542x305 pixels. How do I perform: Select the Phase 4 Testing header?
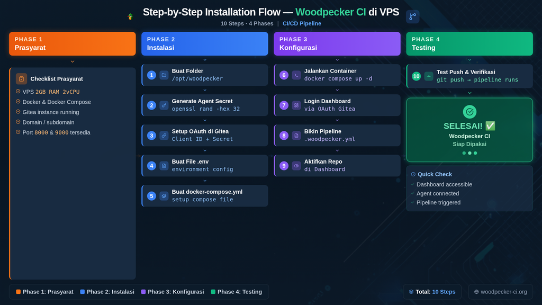click(469, 43)
